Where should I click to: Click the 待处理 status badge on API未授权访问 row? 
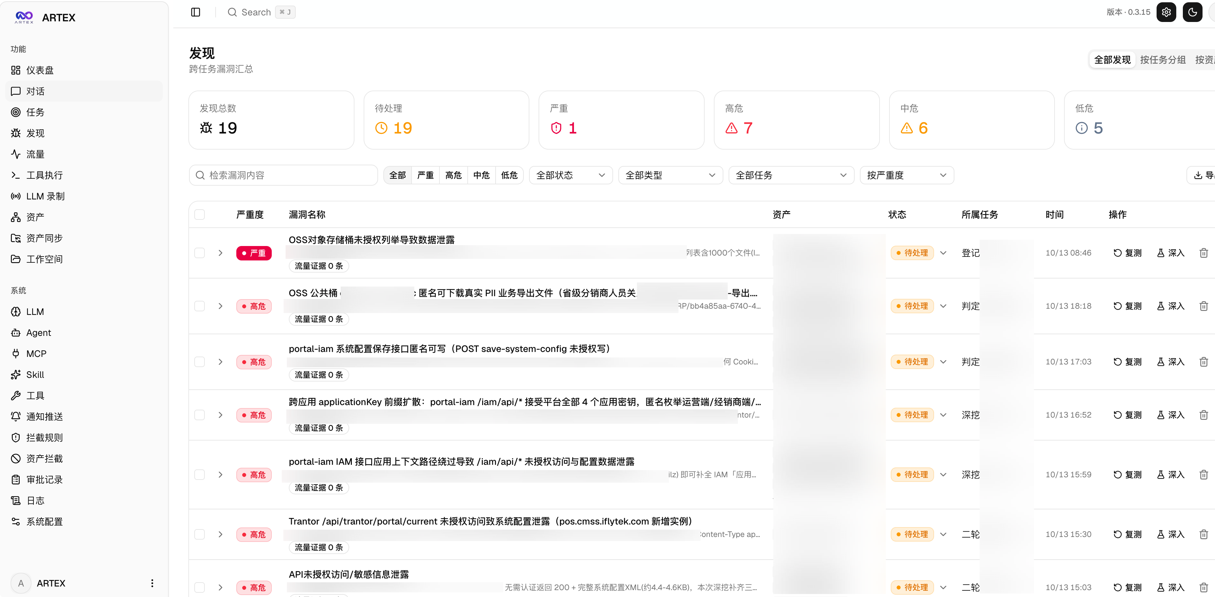tap(912, 587)
